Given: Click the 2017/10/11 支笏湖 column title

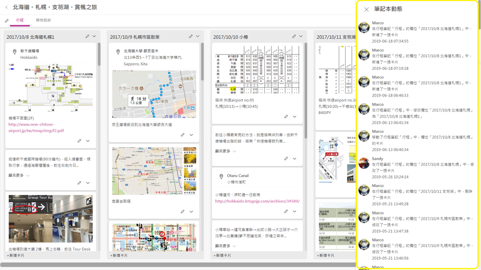Looking at the screenshot, I should [x=336, y=37].
